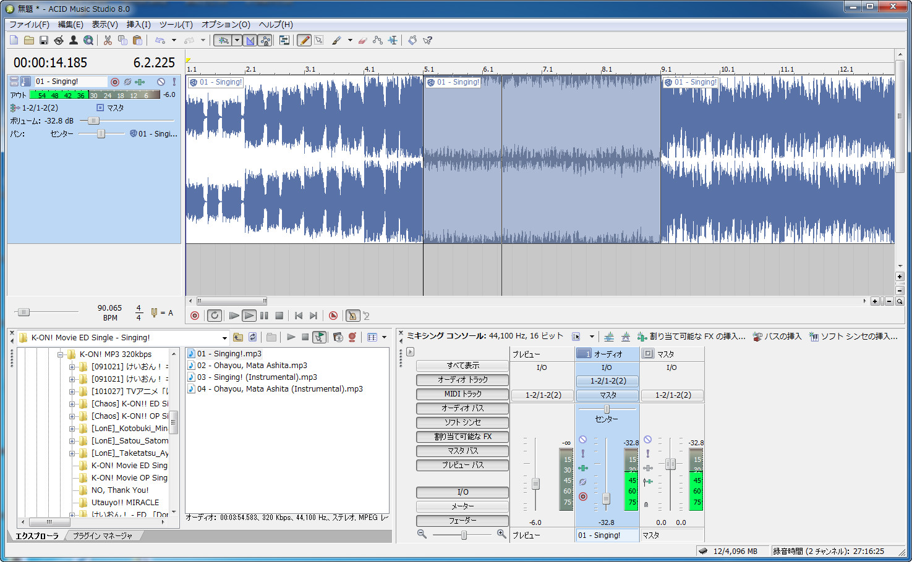Go to start of project
The image size is (912, 562).
pos(299,316)
